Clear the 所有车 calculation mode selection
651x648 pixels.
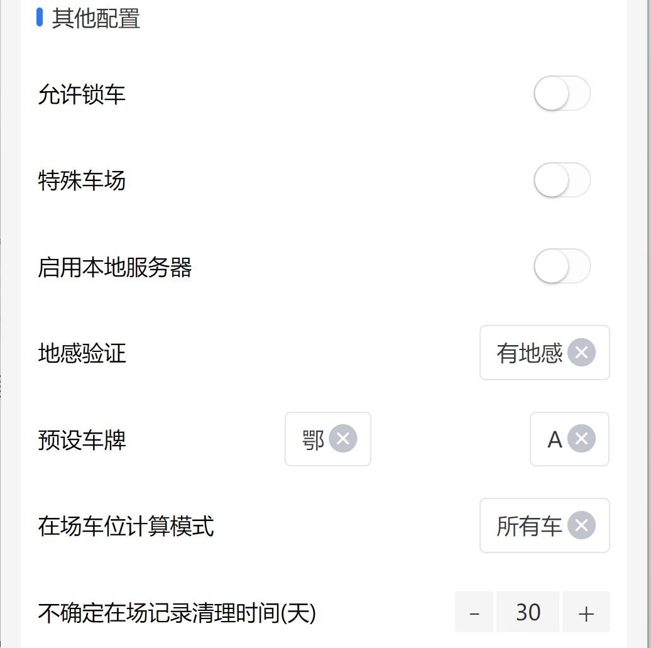point(581,525)
